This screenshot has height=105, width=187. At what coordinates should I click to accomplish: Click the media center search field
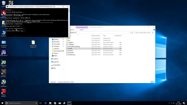tap(143, 32)
